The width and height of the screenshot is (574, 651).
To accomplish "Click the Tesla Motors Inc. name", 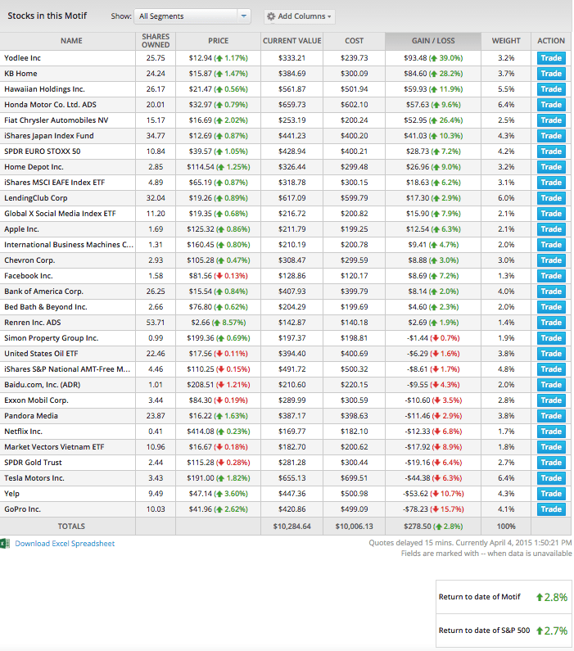I will click(x=34, y=478).
